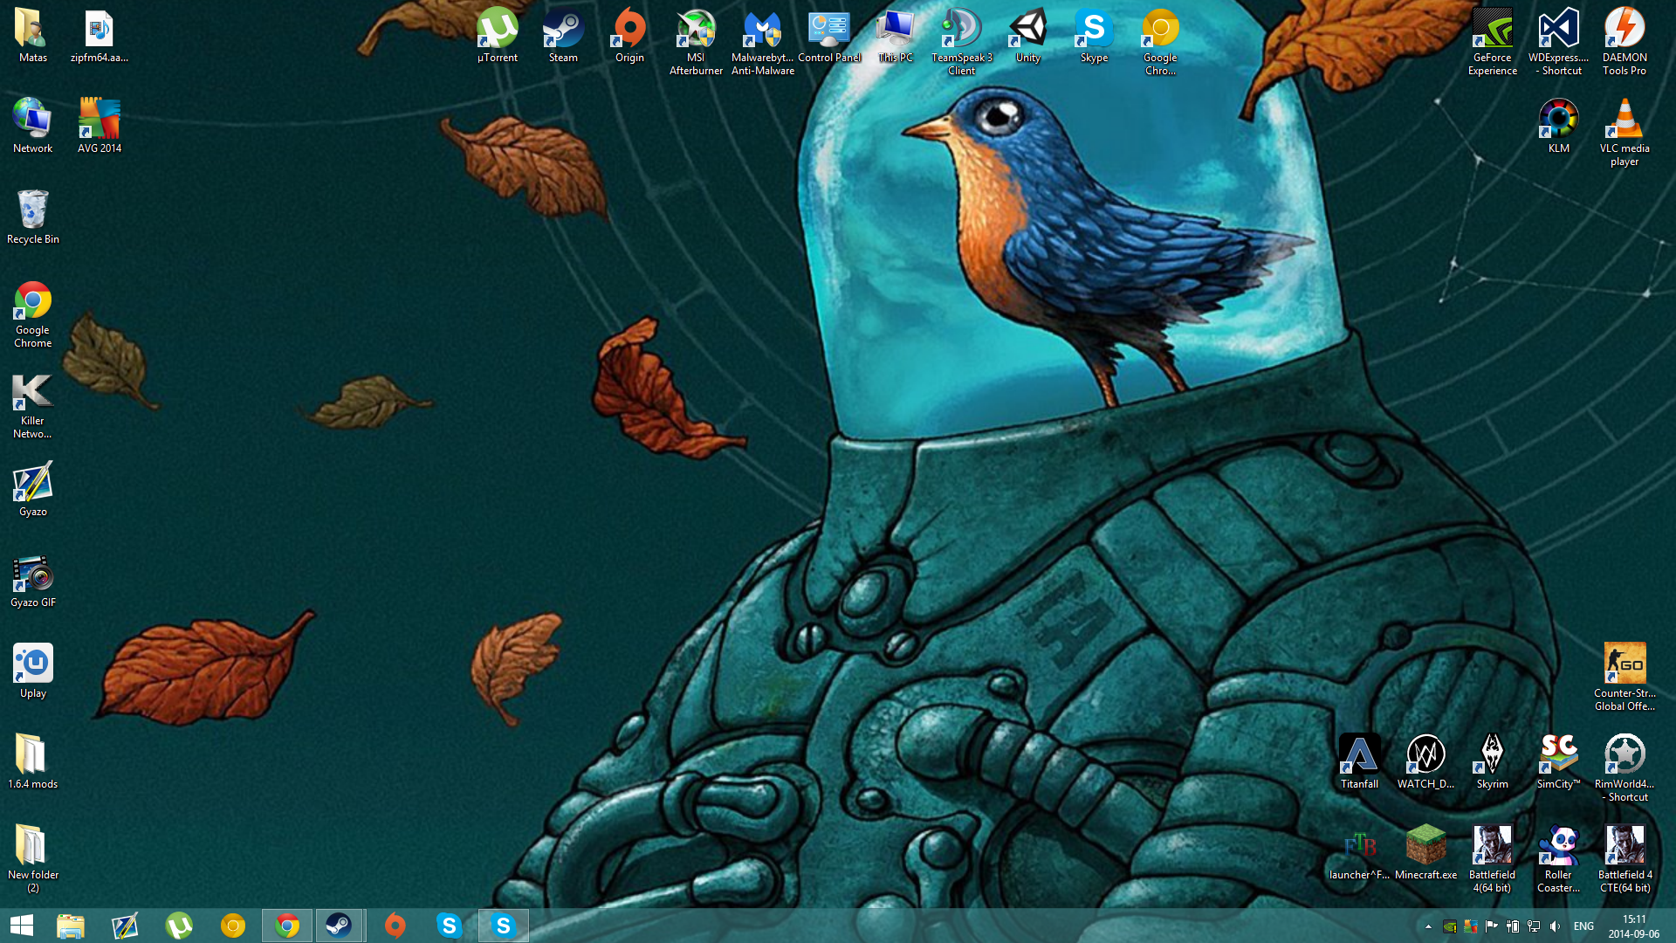The height and width of the screenshot is (943, 1676).
Task: Launch the DAEMON Tools Pro shortcut
Action: [1625, 42]
